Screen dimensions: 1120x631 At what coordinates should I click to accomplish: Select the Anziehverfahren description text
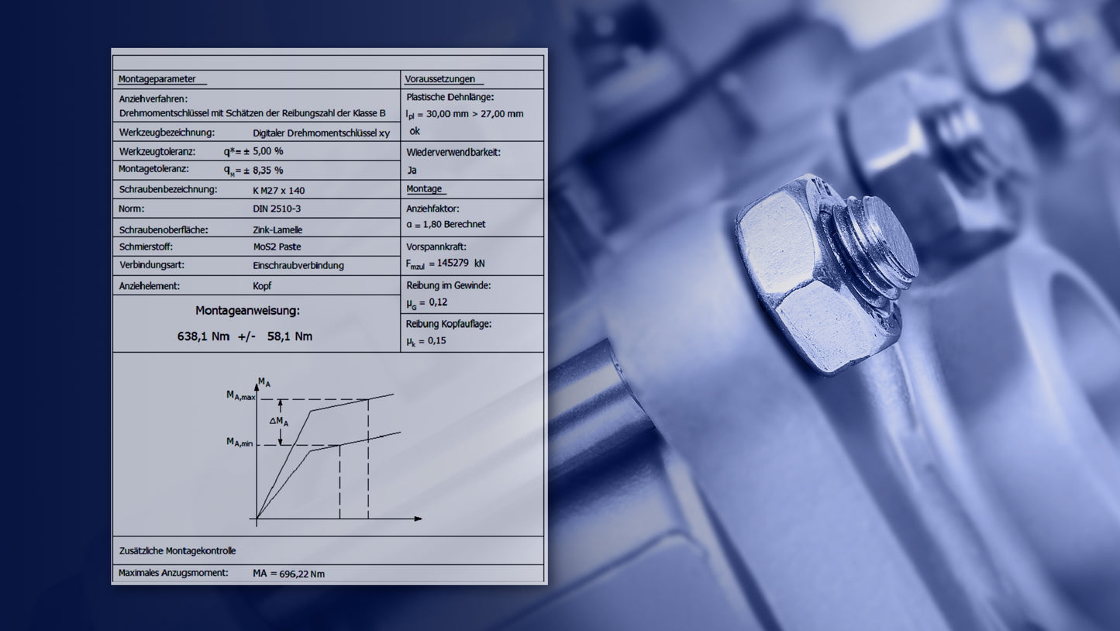[x=252, y=112]
